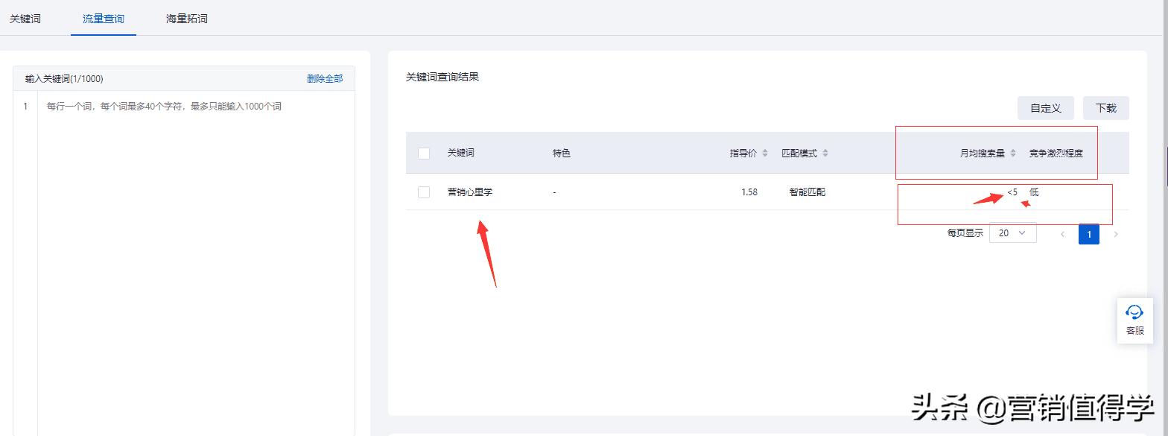This screenshot has height=436, width=1168.
Task: Click 1.58 guide price value
Action: (749, 192)
